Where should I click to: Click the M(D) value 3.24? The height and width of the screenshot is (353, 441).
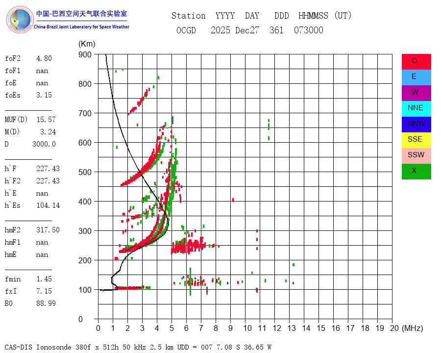click(x=48, y=132)
